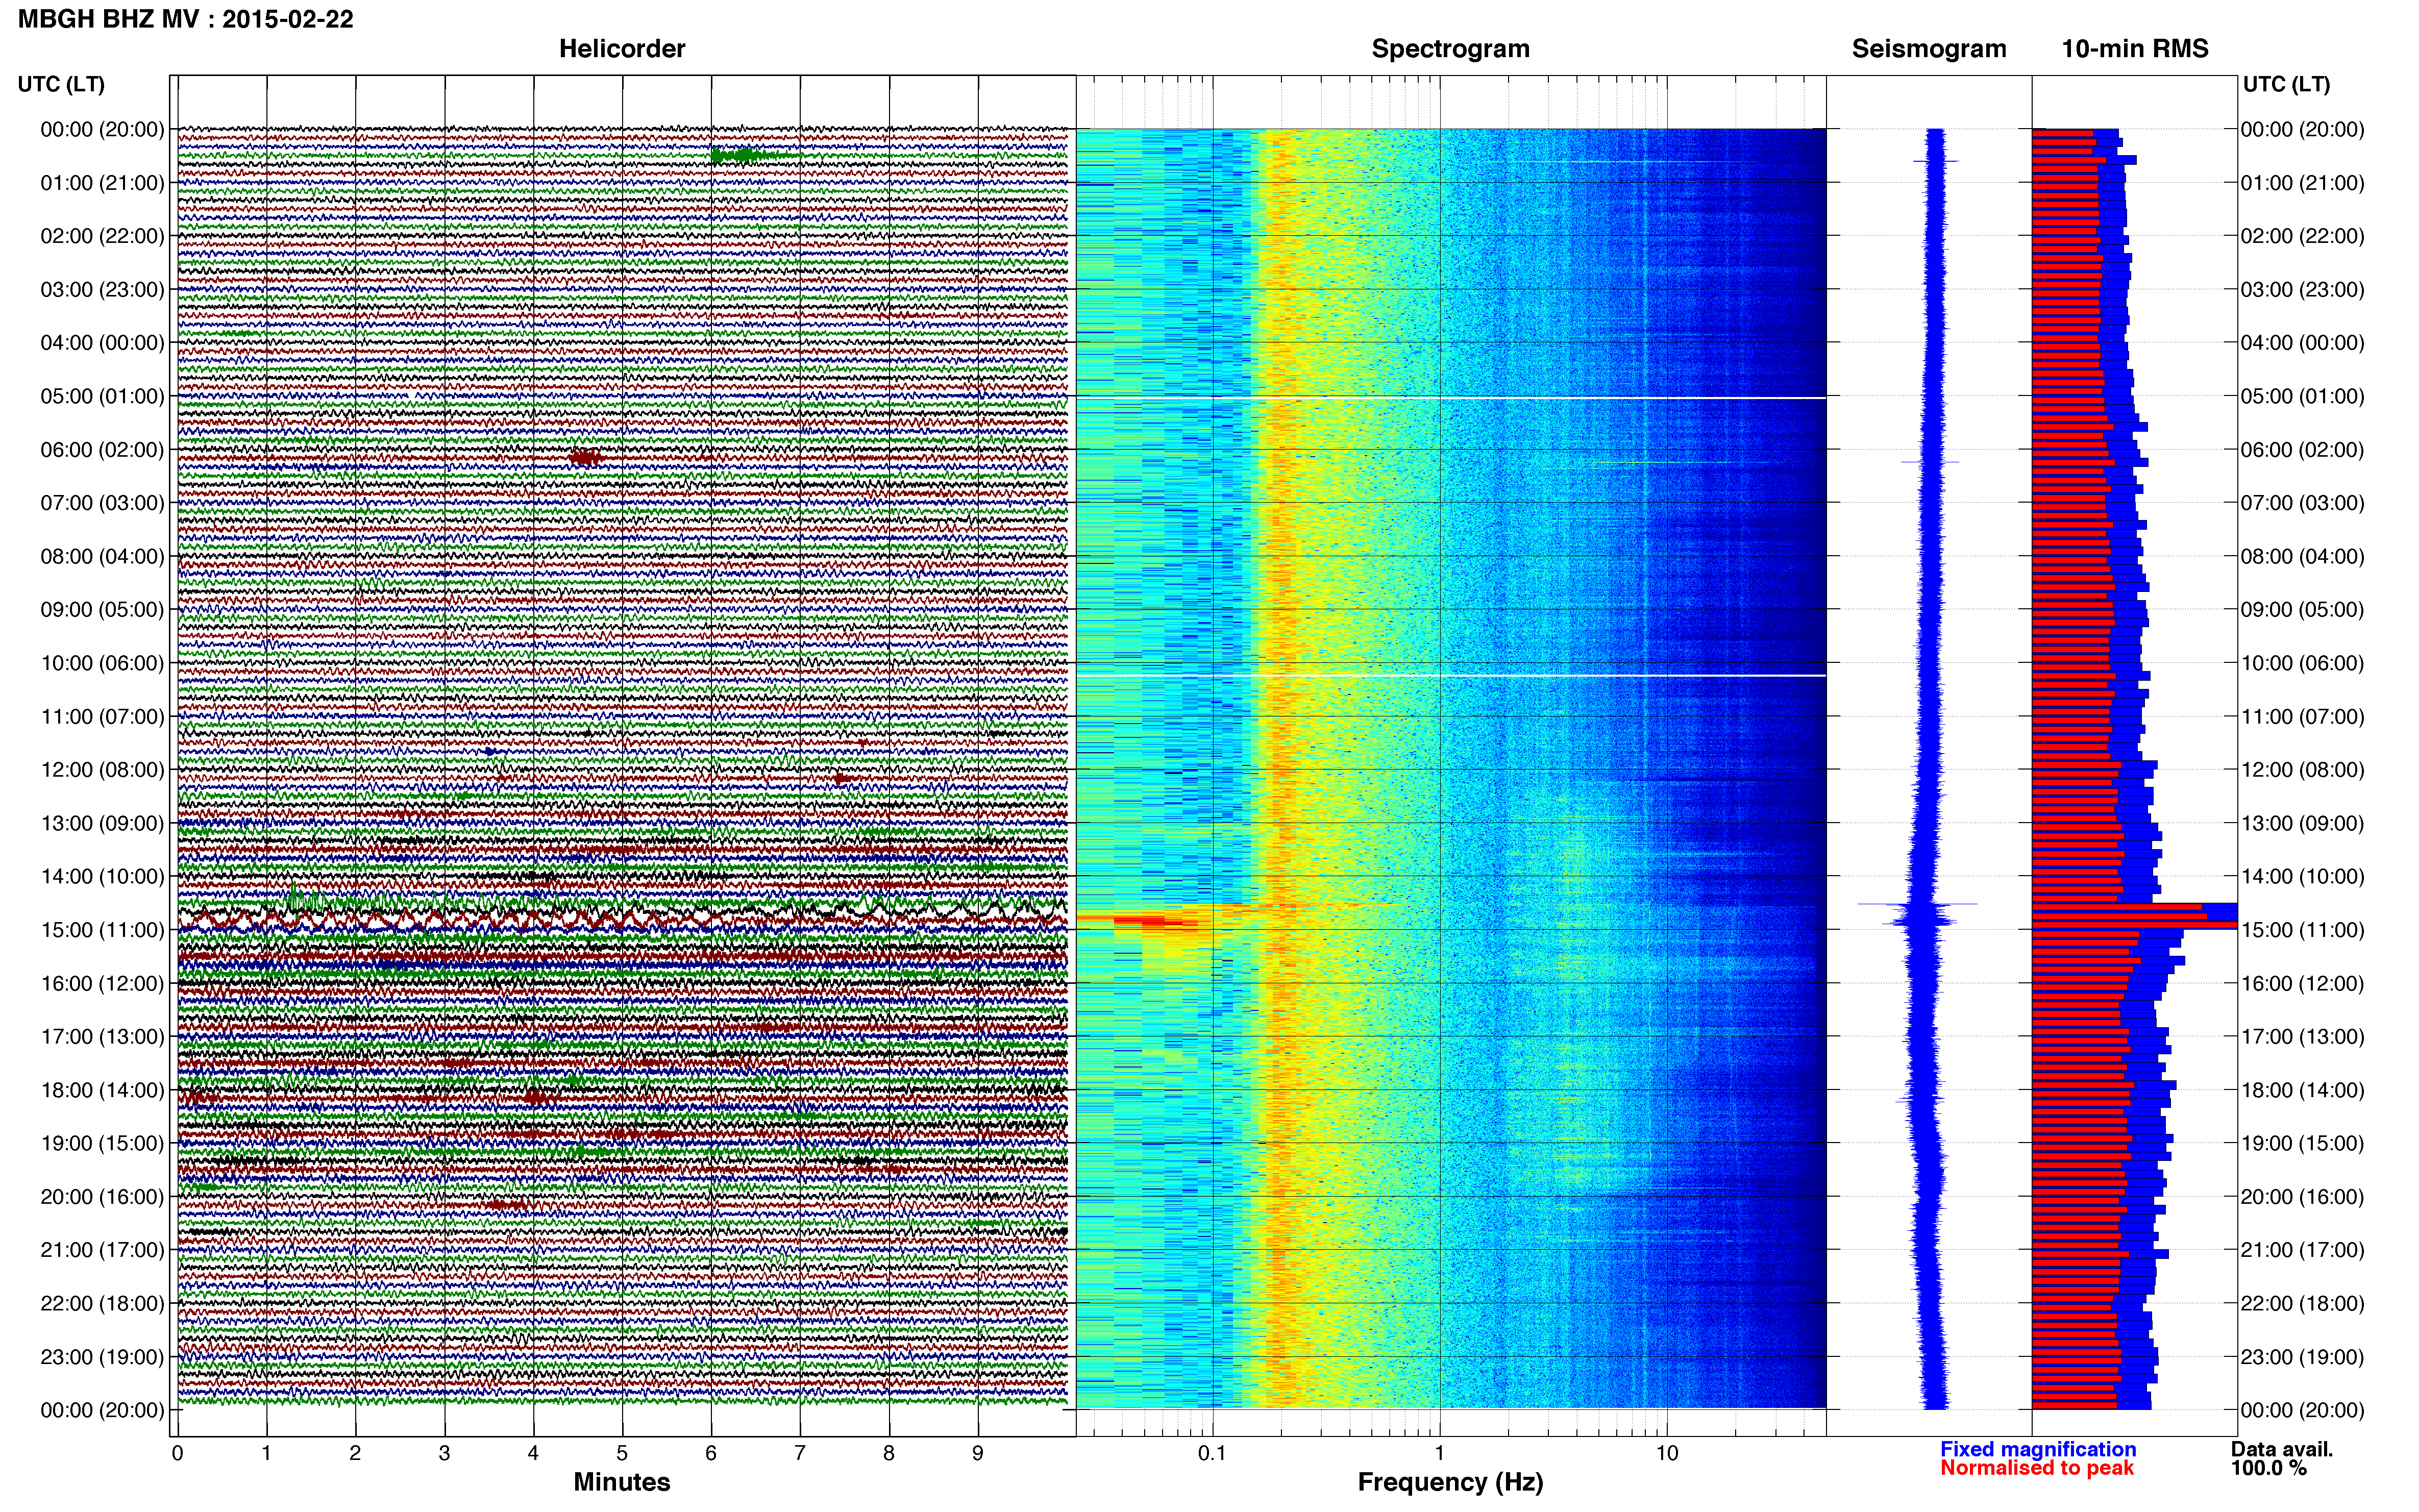Click the '10' frequency axis tick

click(1667, 1454)
